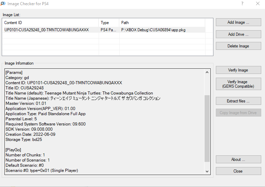
Task: Click the Title Name (Japanese) line
Action: 83,98
